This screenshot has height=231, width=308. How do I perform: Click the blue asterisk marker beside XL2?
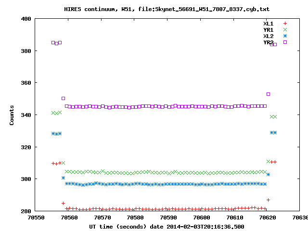tap(285, 36)
